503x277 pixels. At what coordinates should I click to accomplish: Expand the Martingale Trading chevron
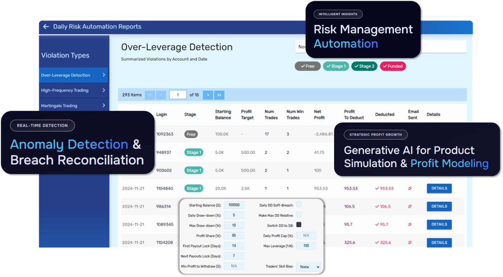point(104,106)
